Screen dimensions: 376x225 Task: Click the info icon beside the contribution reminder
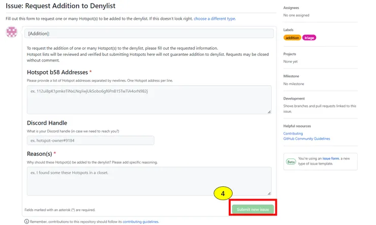(x=26, y=221)
